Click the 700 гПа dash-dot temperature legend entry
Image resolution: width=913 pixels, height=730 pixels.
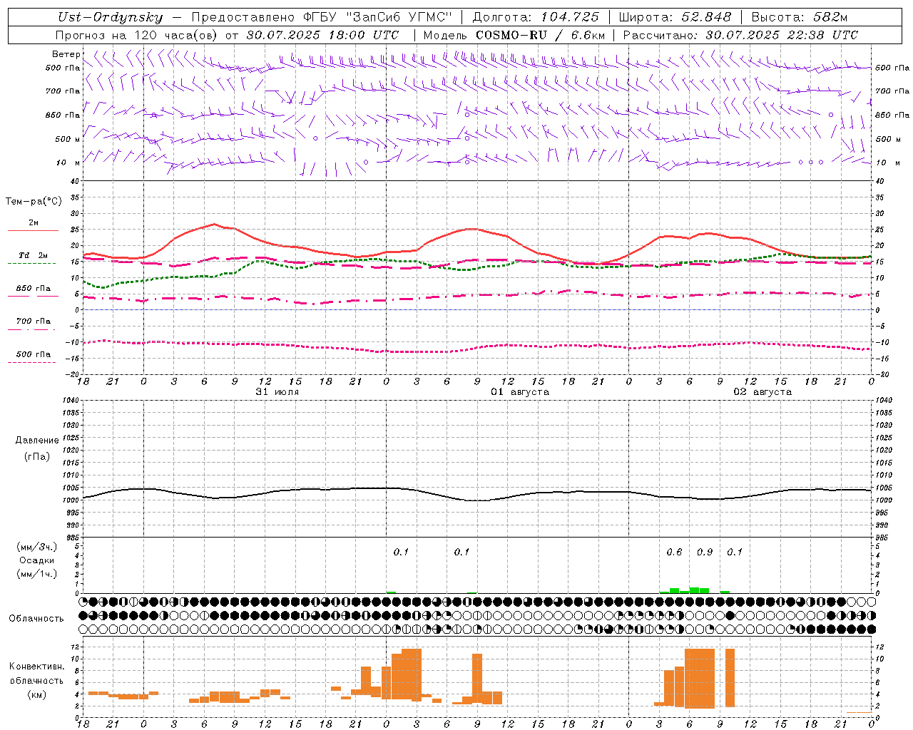tap(34, 322)
